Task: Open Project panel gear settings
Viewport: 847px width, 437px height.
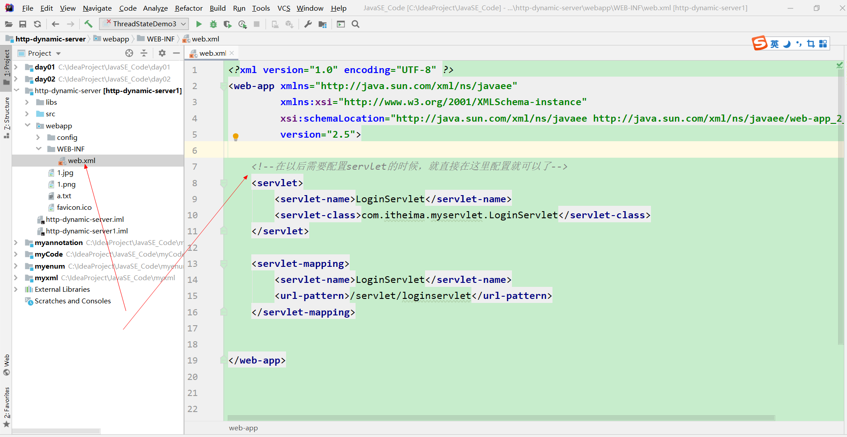Action: tap(162, 53)
